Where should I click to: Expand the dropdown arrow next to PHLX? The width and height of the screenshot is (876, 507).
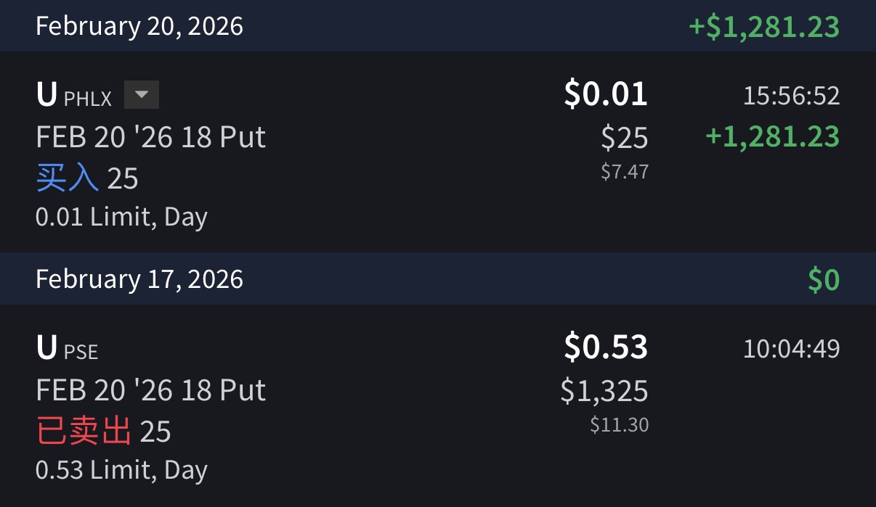[142, 95]
